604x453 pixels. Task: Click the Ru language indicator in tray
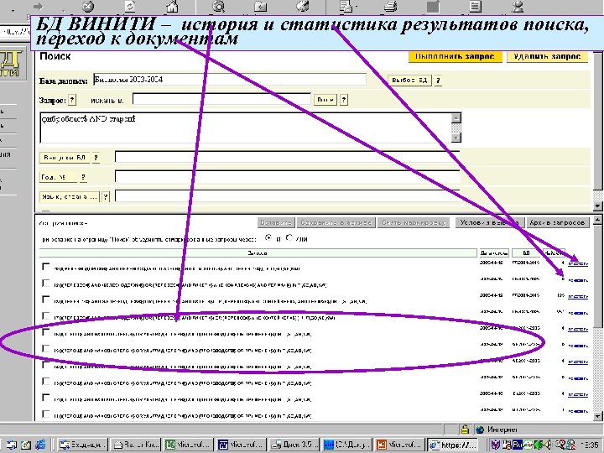click(x=518, y=445)
